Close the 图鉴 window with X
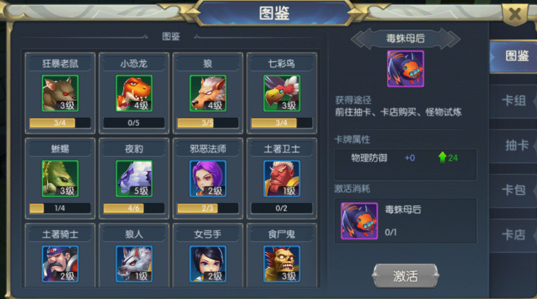537x299 pixels. coord(515,14)
